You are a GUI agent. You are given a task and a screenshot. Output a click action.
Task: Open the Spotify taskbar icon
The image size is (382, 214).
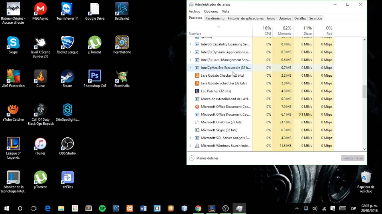(x=102, y=208)
